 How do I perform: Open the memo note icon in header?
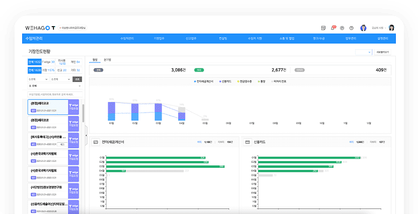[x=323, y=28]
